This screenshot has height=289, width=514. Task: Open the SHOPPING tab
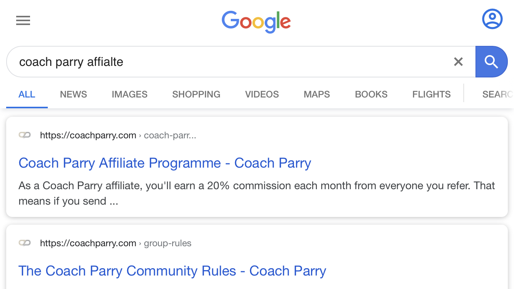[x=196, y=94]
